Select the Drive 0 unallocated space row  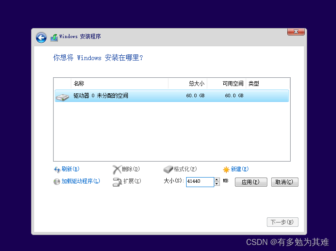point(171,95)
